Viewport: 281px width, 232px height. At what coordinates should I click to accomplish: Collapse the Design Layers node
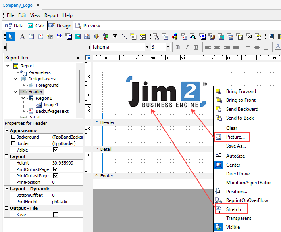tap(16, 79)
